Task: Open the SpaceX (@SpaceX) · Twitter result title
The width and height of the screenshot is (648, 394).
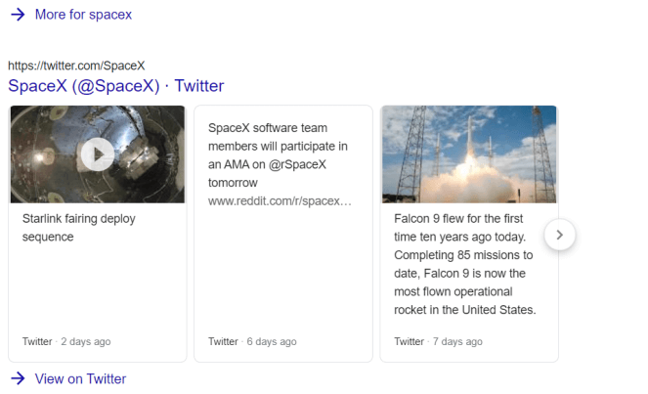Action: (115, 86)
